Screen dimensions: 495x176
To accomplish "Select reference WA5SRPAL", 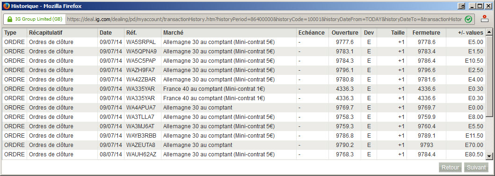I will (x=141, y=42).
